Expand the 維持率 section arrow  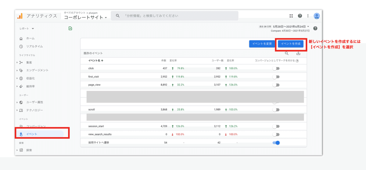coord(17,86)
